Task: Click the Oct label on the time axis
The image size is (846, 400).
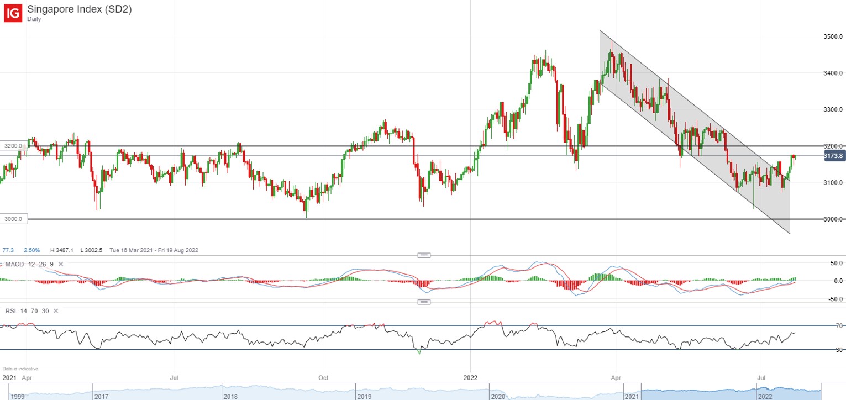Action: pos(324,378)
